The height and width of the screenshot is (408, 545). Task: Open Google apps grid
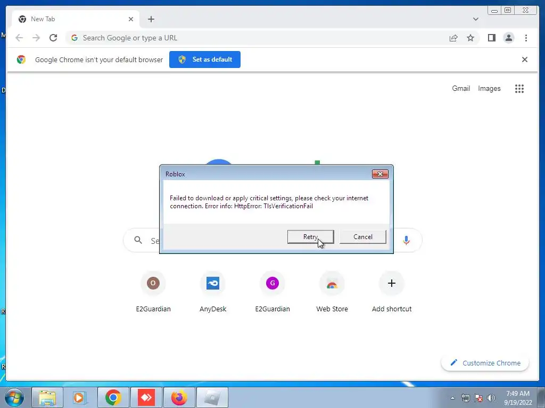[x=519, y=89]
